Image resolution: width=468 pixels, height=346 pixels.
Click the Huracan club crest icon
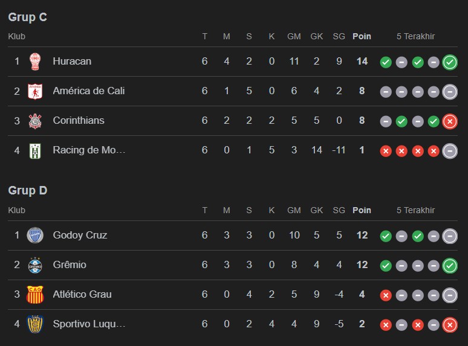coord(35,62)
